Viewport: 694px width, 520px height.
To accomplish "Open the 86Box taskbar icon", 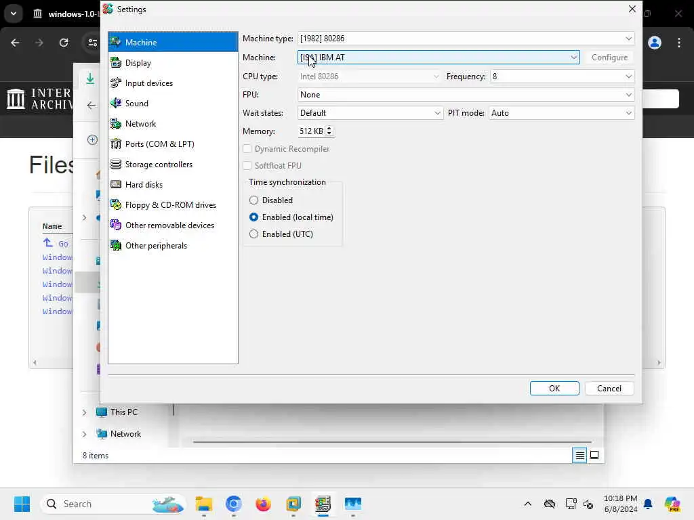I will [x=323, y=504].
